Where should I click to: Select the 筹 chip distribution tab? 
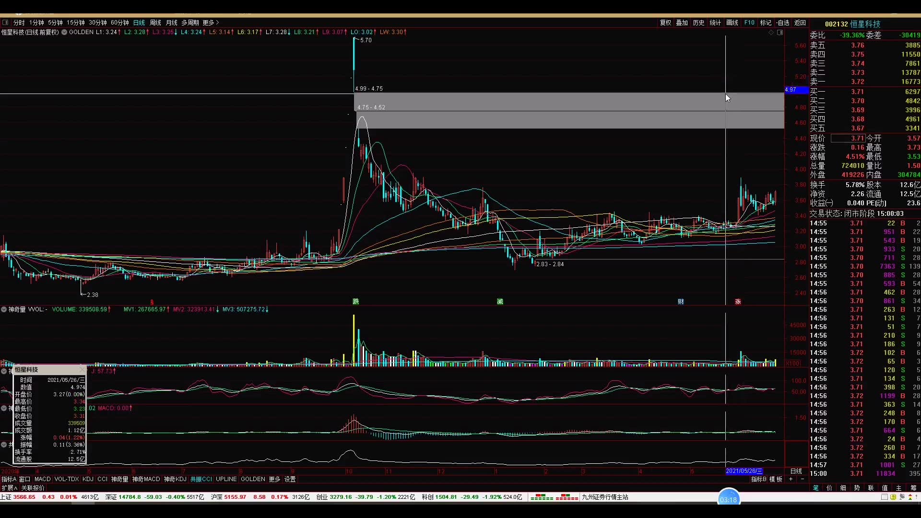click(913, 488)
